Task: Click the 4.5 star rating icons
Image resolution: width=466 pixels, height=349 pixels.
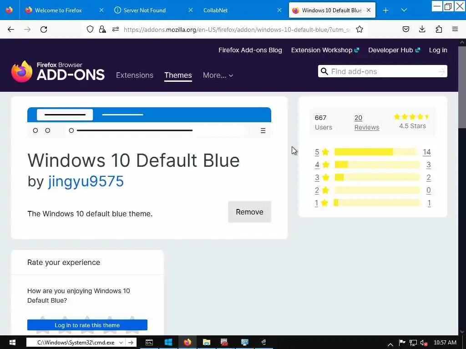Action: tap(412, 117)
